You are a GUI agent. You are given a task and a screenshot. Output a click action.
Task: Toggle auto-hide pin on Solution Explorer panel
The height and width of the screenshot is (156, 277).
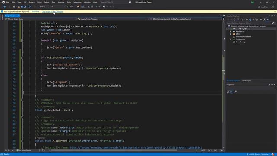pyautogui.click(x=272, y=16)
